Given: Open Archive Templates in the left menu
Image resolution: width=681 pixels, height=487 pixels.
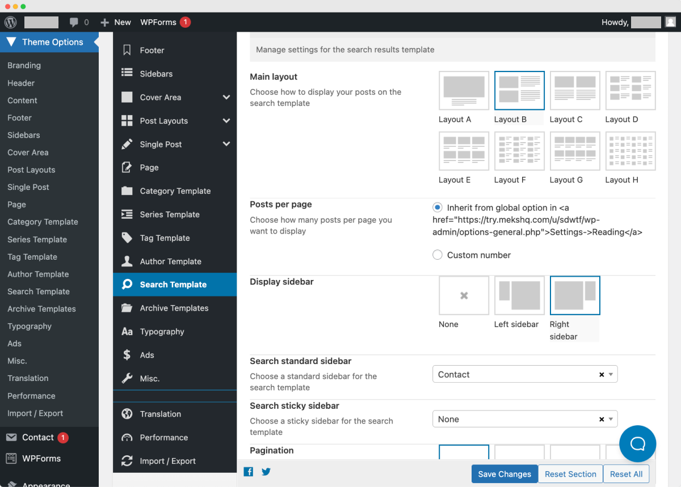Looking at the screenshot, I should [x=41, y=309].
